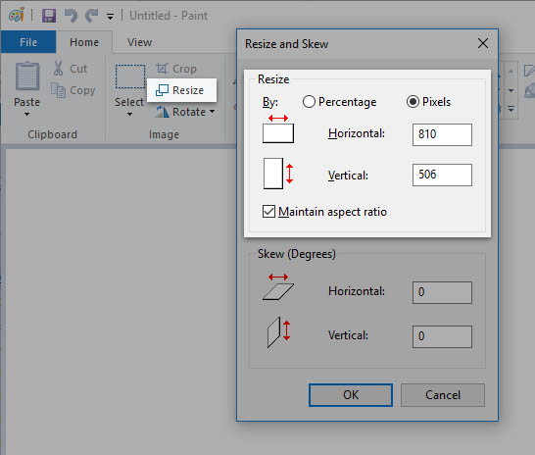Click the Skew Vertical degrees field
The image size is (535, 455).
442,336
